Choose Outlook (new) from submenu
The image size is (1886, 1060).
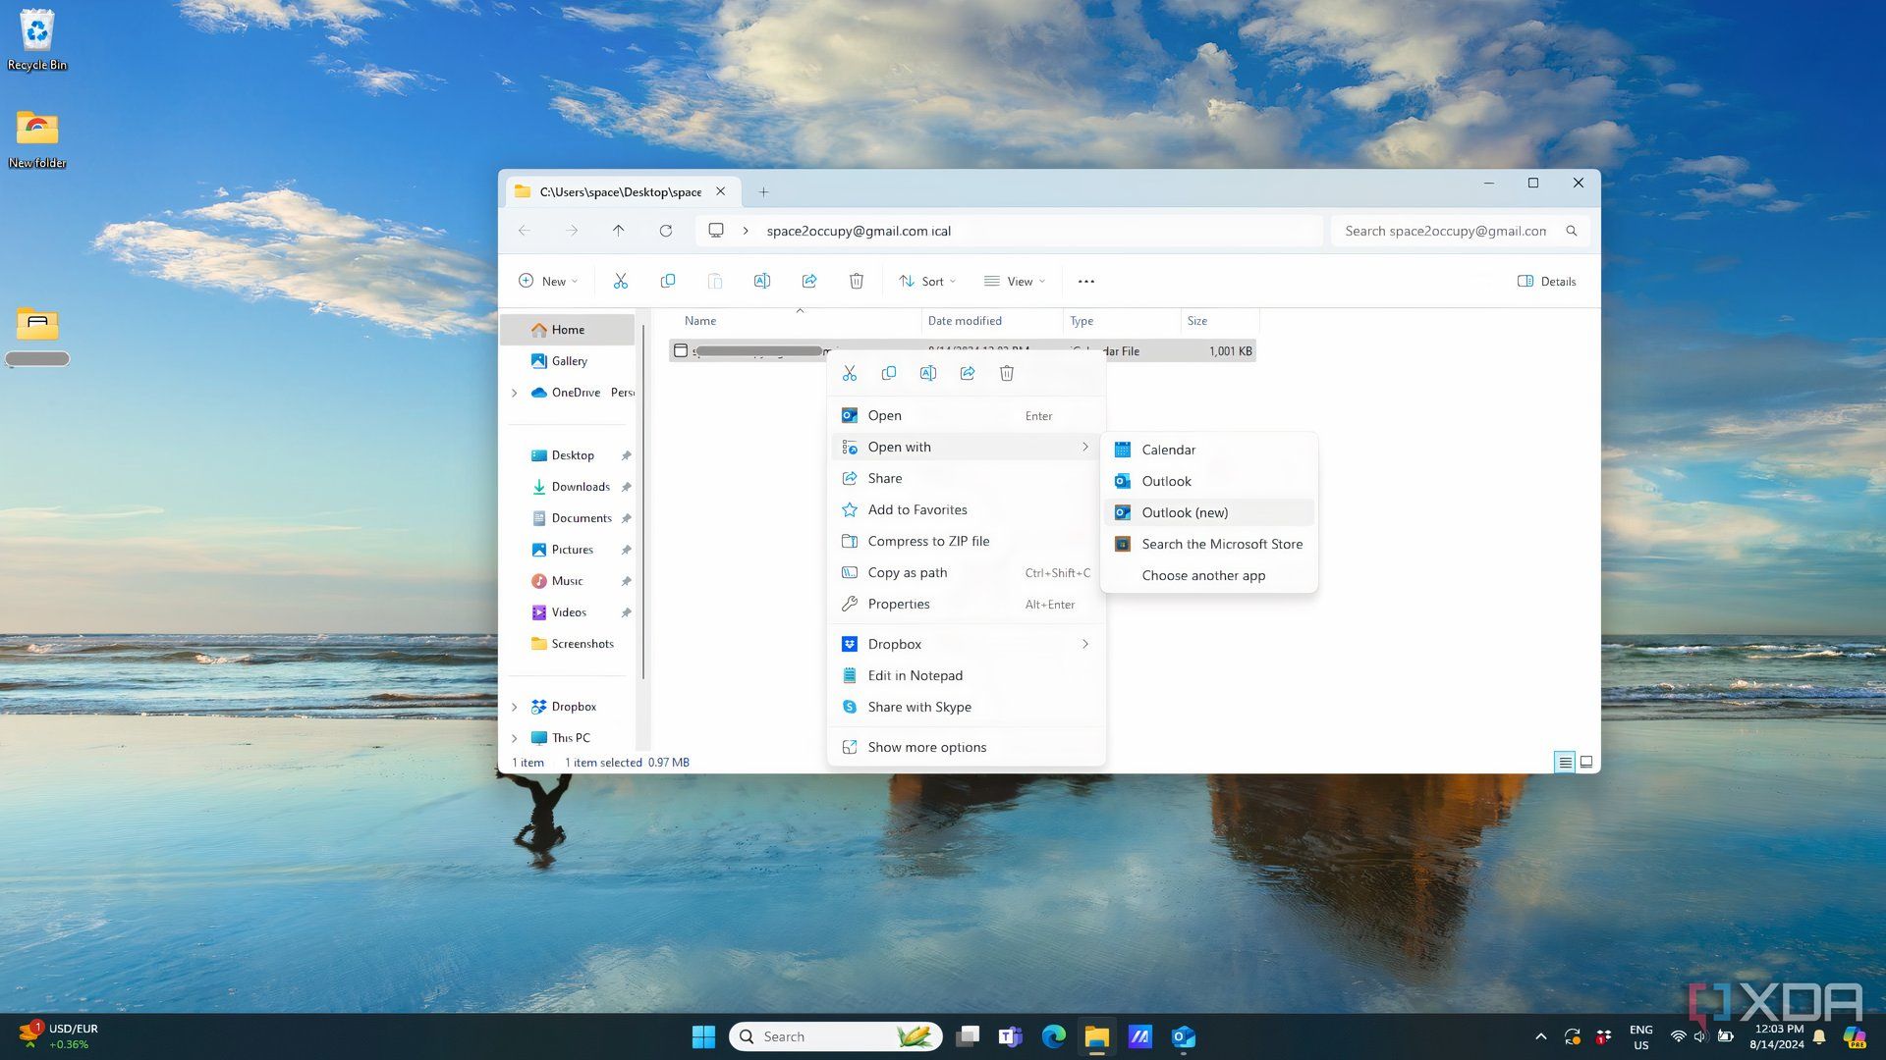(1209, 512)
